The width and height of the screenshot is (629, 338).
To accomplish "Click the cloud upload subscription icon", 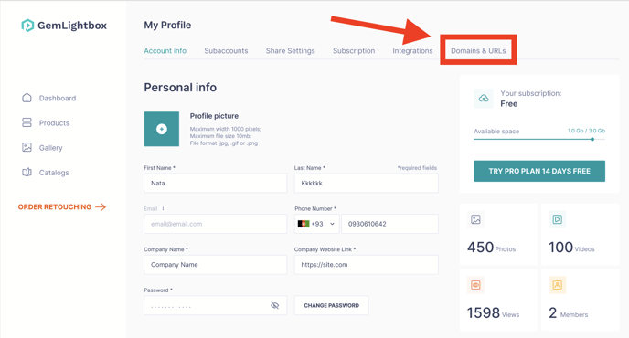I will point(484,99).
